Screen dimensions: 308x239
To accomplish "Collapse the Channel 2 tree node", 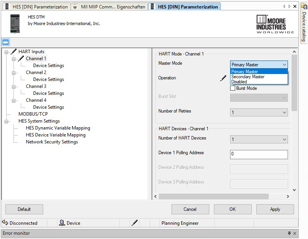I will point(13,73).
